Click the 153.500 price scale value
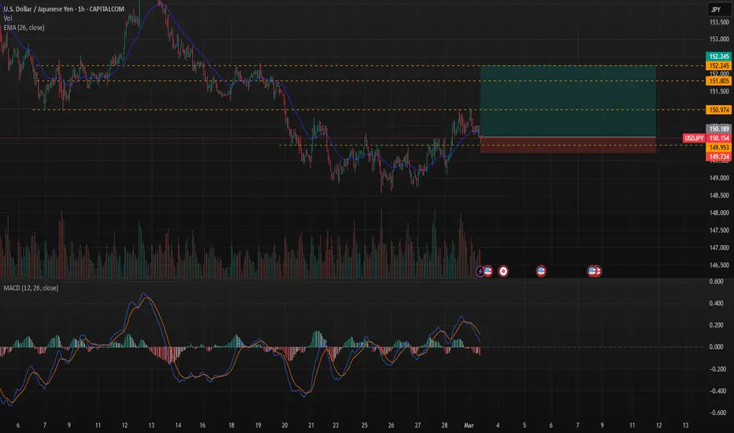This screenshot has width=734, height=433. tap(719, 22)
